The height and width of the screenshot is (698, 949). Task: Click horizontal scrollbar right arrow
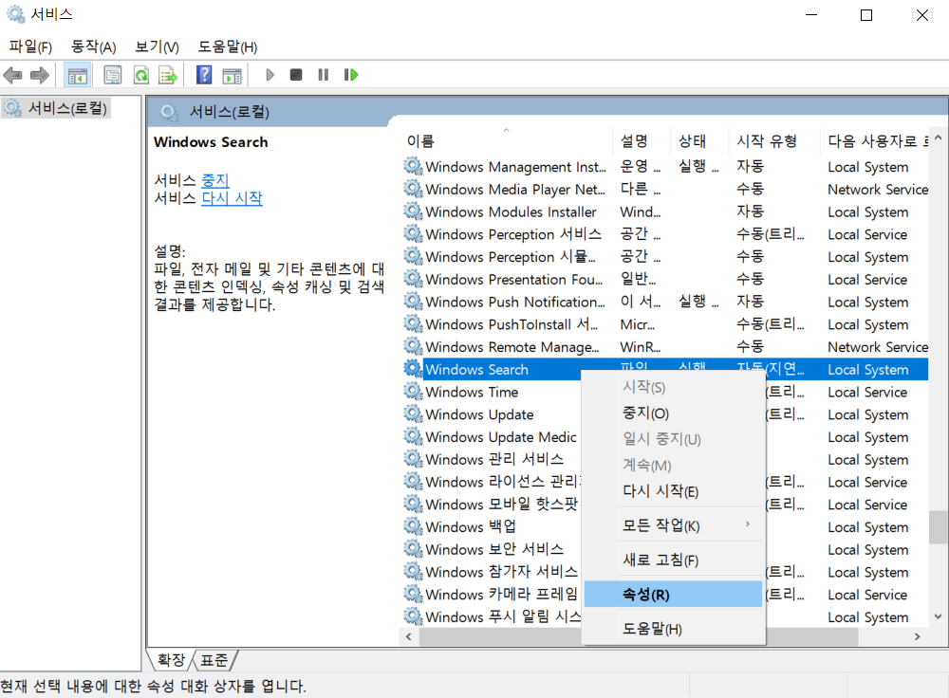coord(917,636)
